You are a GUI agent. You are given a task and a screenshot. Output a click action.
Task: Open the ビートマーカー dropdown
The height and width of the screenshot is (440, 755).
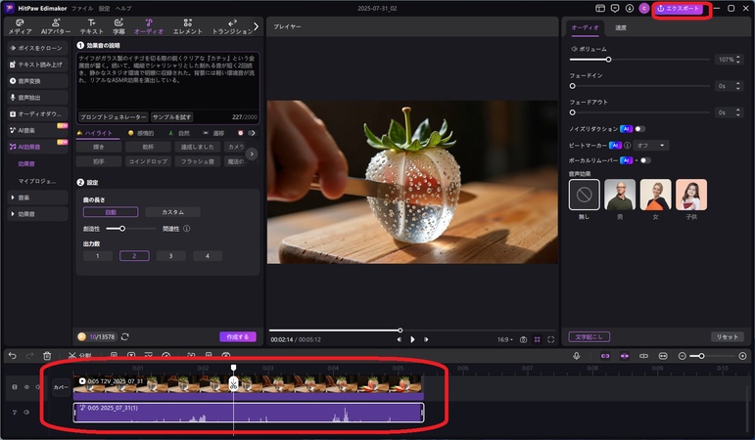click(x=651, y=146)
